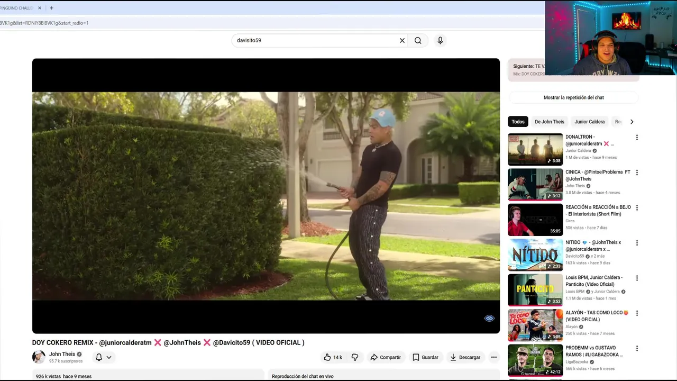
Task: Open the John Theis channel name link
Action: tap(62, 354)
